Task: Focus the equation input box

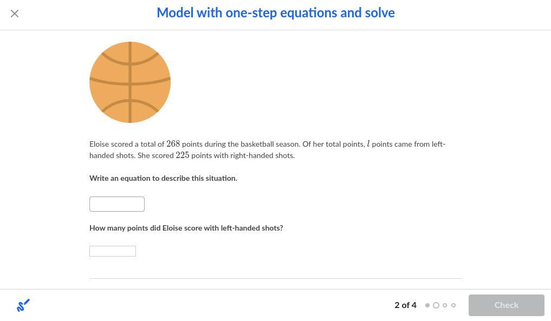Action: click(x=117, y=204)
